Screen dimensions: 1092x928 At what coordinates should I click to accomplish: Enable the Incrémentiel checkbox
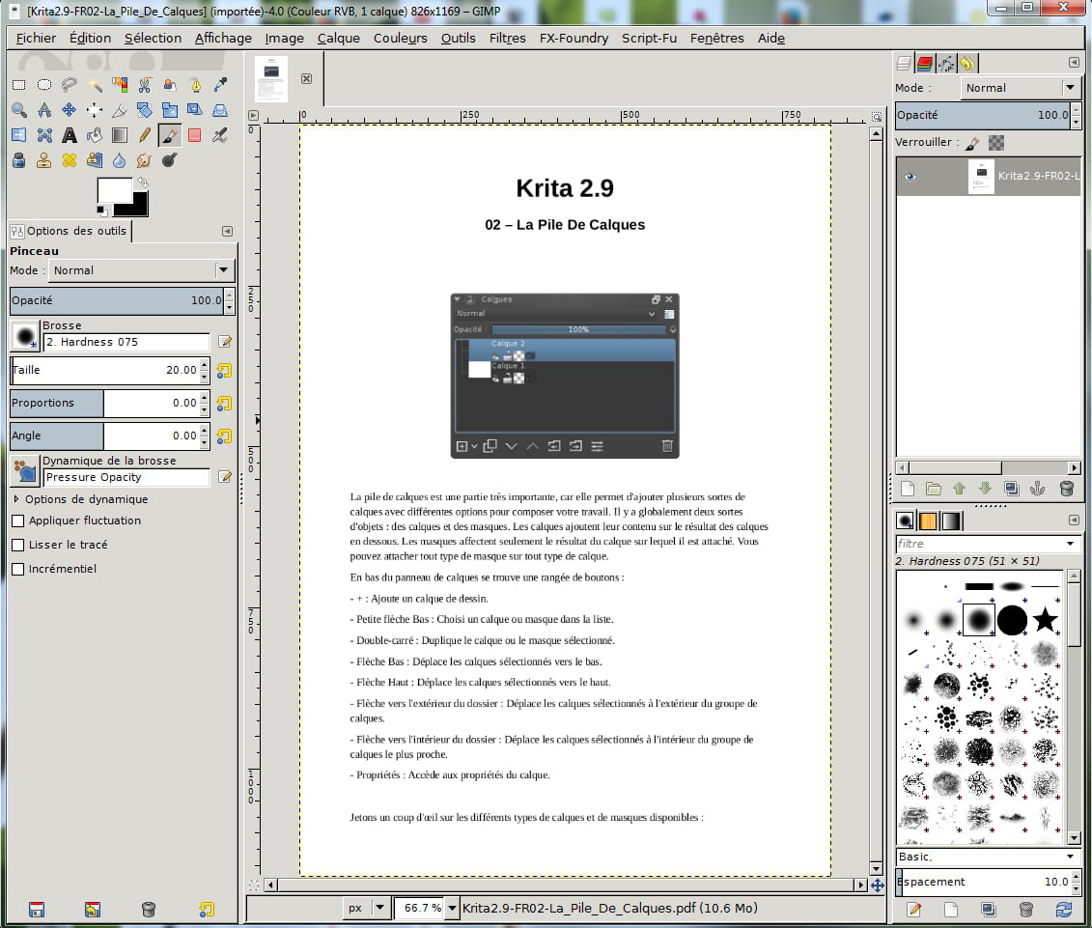(x=18, y=569)
